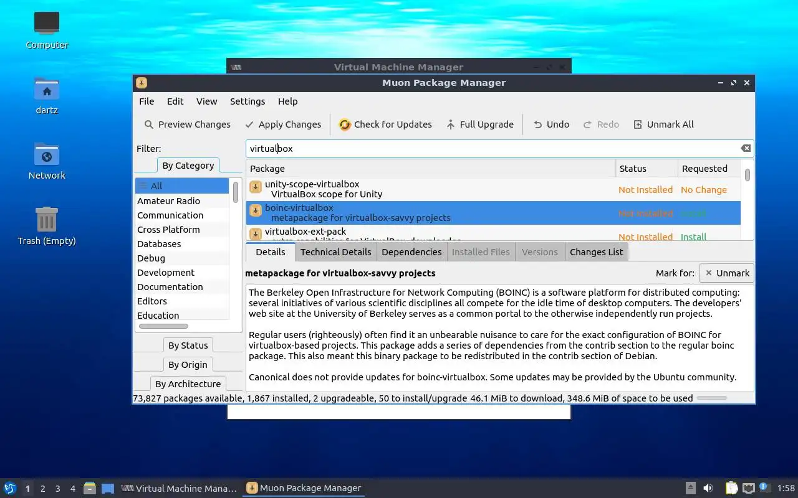Click the Unmark button for this package

[x=727, y=273]
